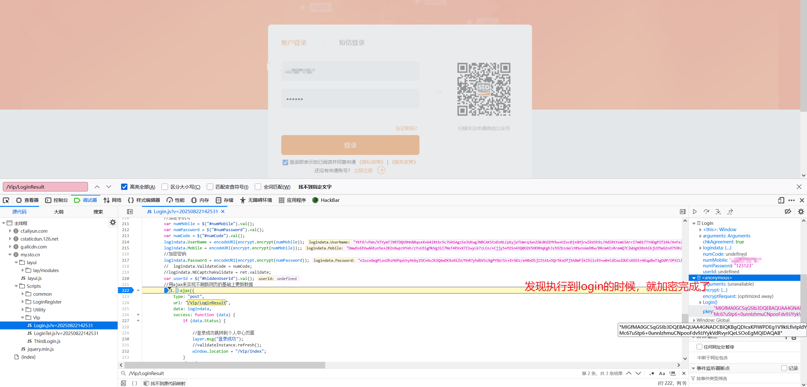
Task: Check the 任何网址处暂停 checkbox
Action: pyautogui.click(x=699, y=347)
